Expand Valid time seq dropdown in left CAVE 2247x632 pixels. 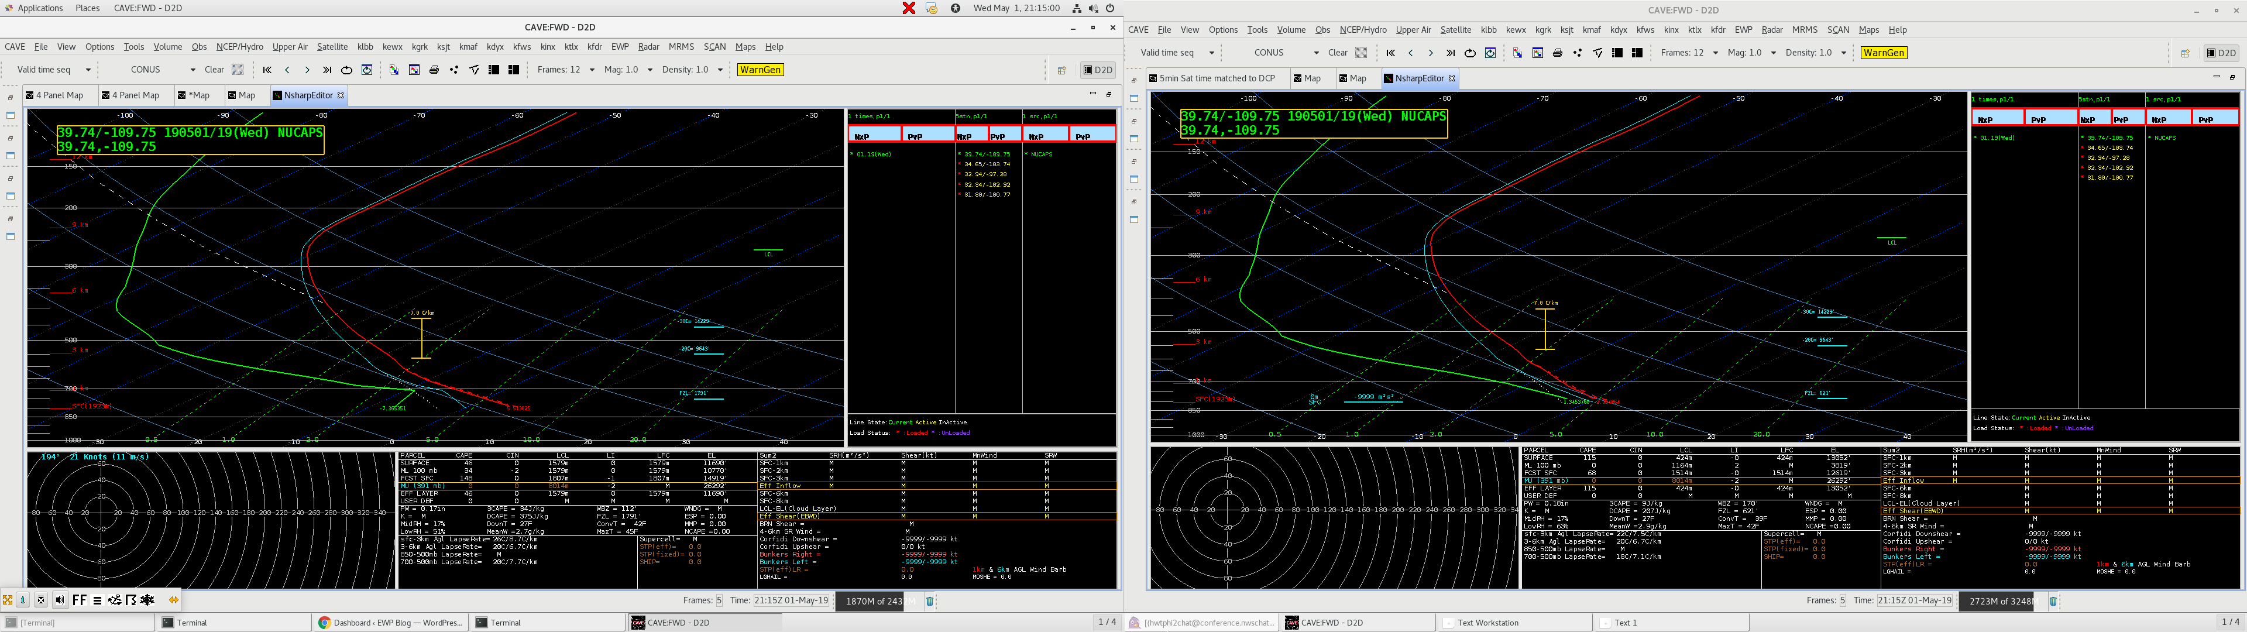88,70
